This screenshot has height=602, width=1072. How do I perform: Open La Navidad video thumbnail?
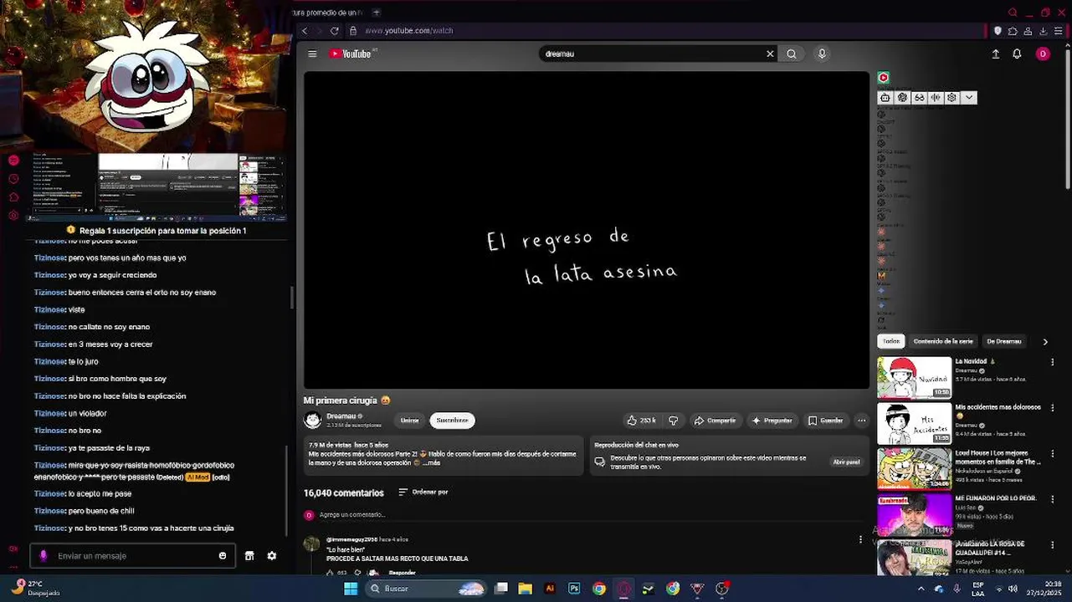[914, 378]
